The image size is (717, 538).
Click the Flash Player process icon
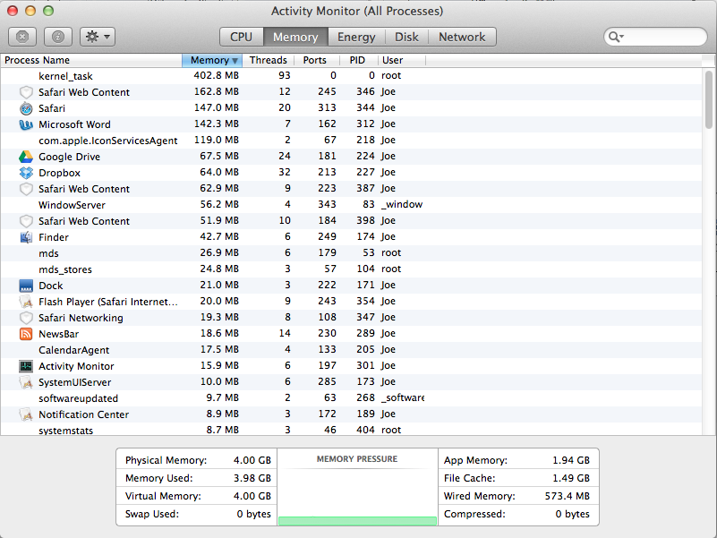point(26,302)
